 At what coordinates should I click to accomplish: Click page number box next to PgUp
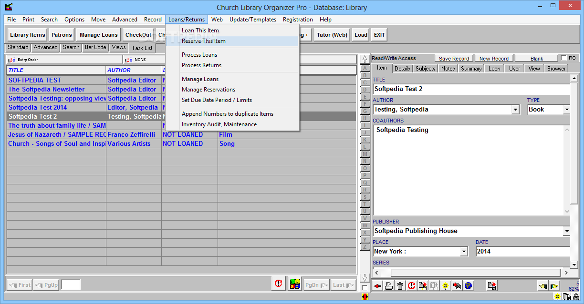(71, 285)
